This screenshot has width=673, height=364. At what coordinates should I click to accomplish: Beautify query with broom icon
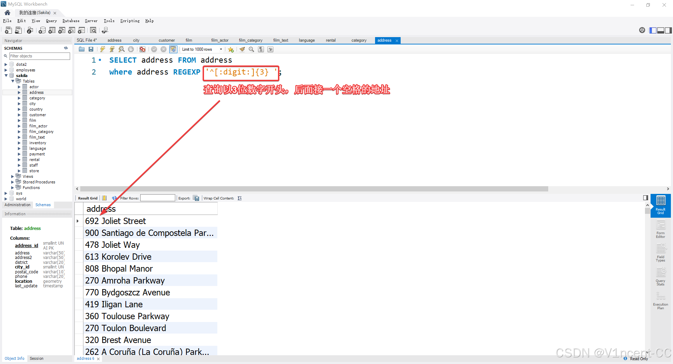242,49
